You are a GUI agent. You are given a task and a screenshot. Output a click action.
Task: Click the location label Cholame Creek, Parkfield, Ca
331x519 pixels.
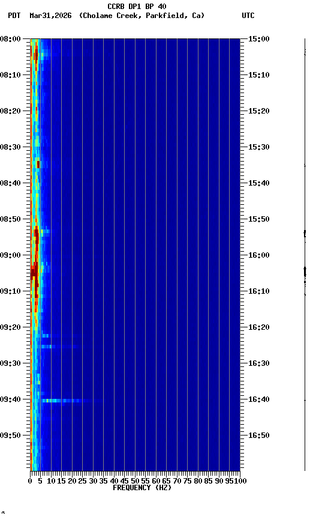(142, 16)
